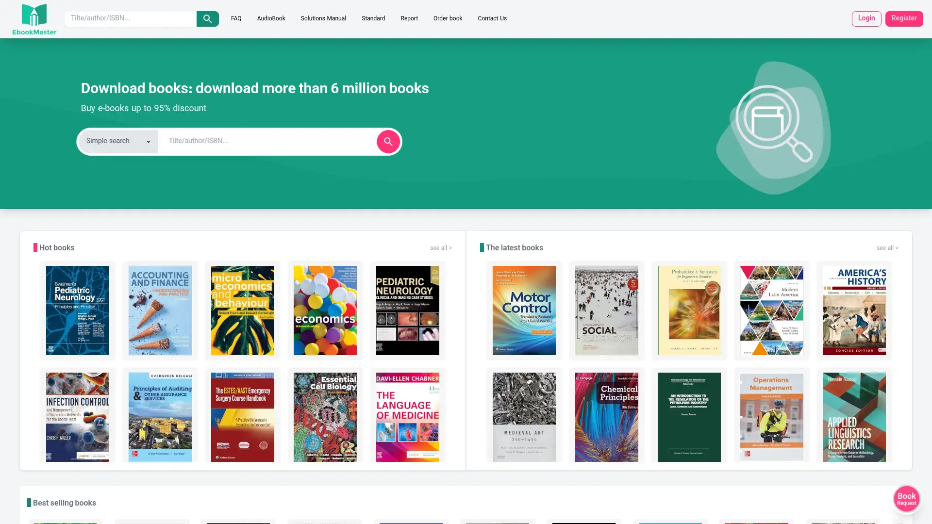Open the Solutions Manual page

[323, 18]
